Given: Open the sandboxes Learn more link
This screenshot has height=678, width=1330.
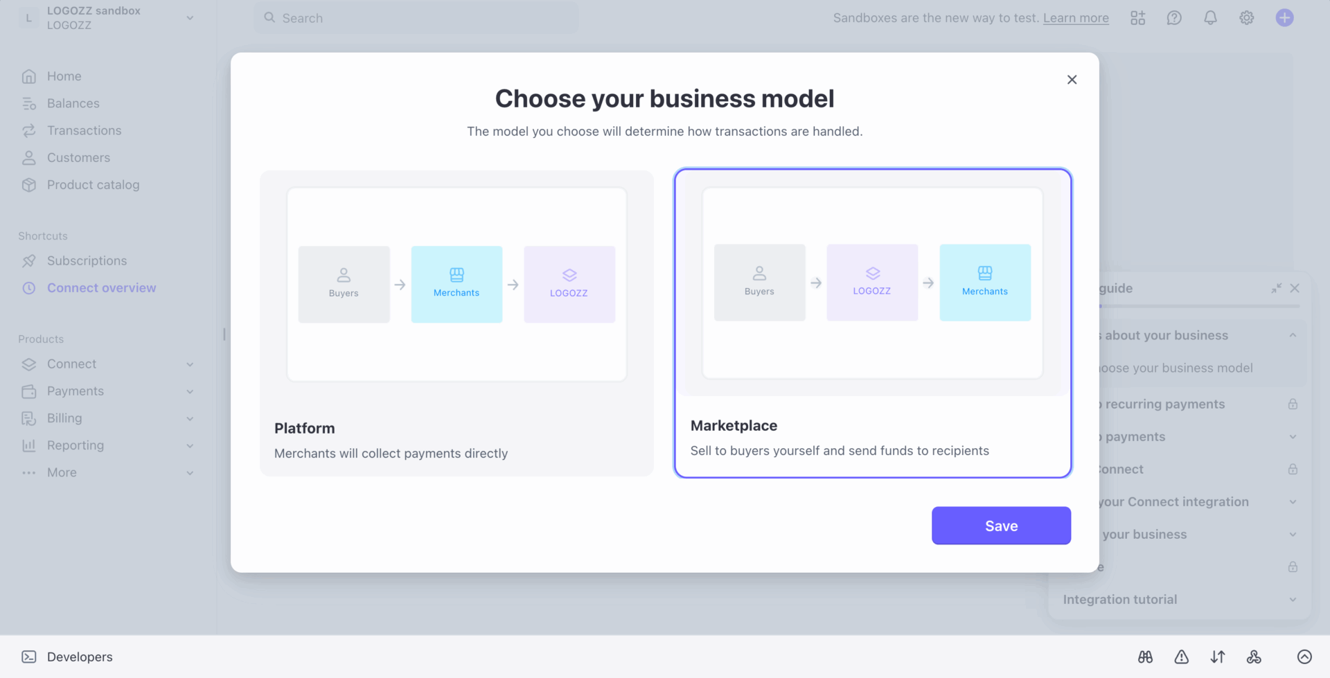Looking at the screenshot, I should (x=1075, y=18).
